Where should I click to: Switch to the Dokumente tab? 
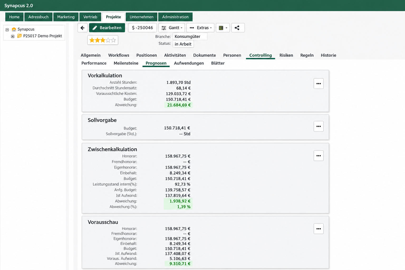[205, 55]
